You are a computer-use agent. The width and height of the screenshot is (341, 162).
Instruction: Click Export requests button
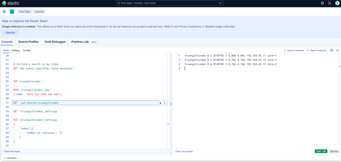pos(294,50)
